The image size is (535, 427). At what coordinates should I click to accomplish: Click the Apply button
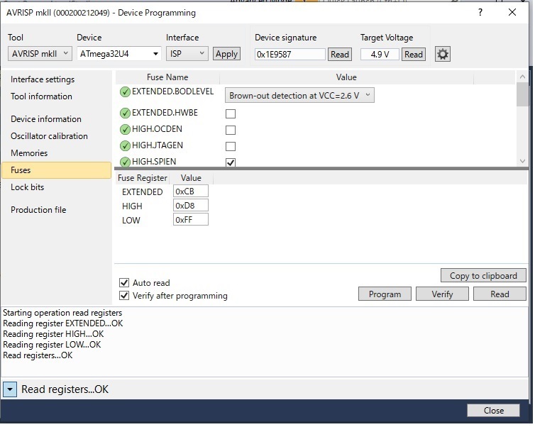[x=226, y=54]
